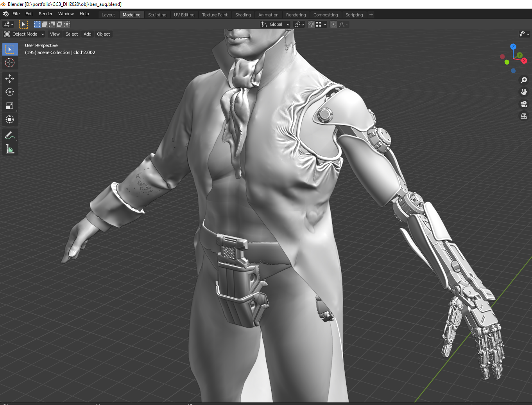The image size is (532, 405).
Task: Pick the Rotate tool
Action: pyautogui.click(x=10, y=92)
